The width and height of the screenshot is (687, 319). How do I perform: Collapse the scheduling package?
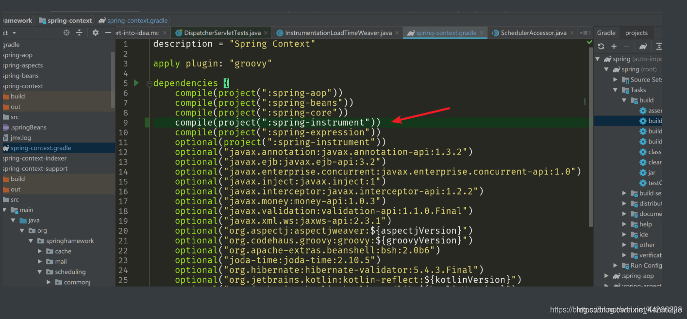click(40, 272)
